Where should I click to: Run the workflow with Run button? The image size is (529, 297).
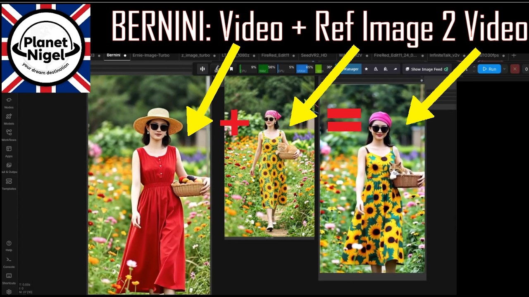(489, 69)
